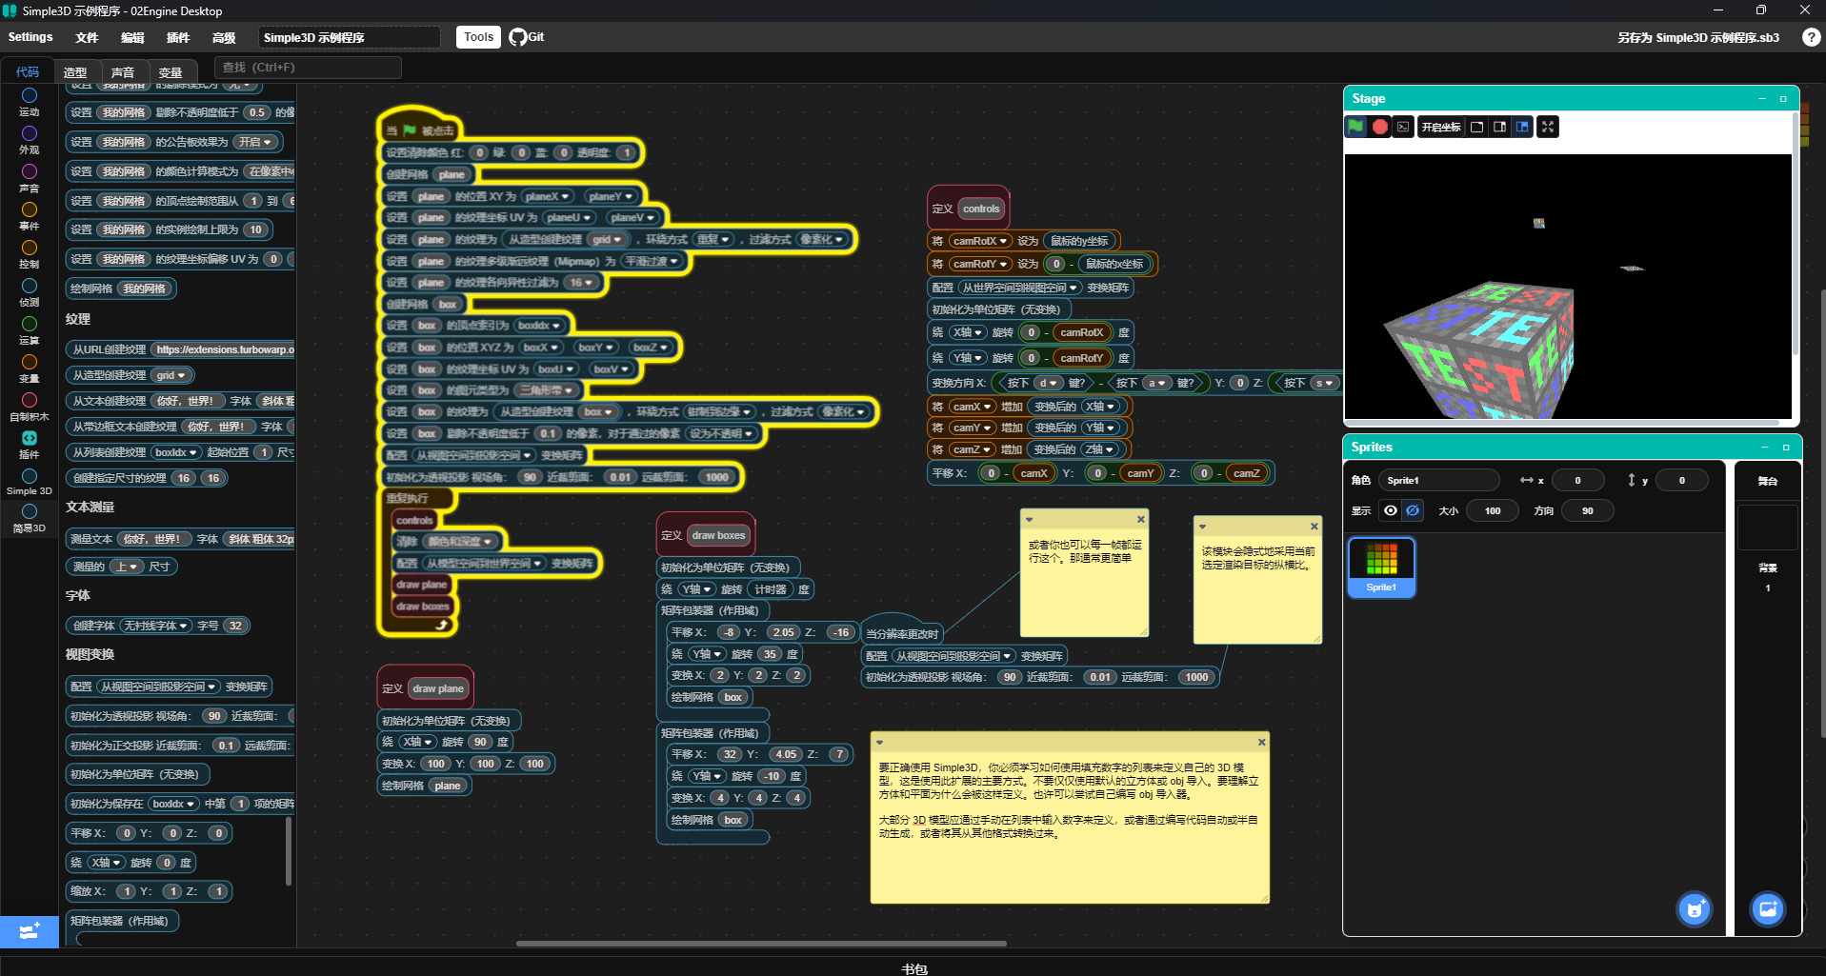Click the Tools button
Viewport: 1826px width, 976px height.
click(478, 37)
